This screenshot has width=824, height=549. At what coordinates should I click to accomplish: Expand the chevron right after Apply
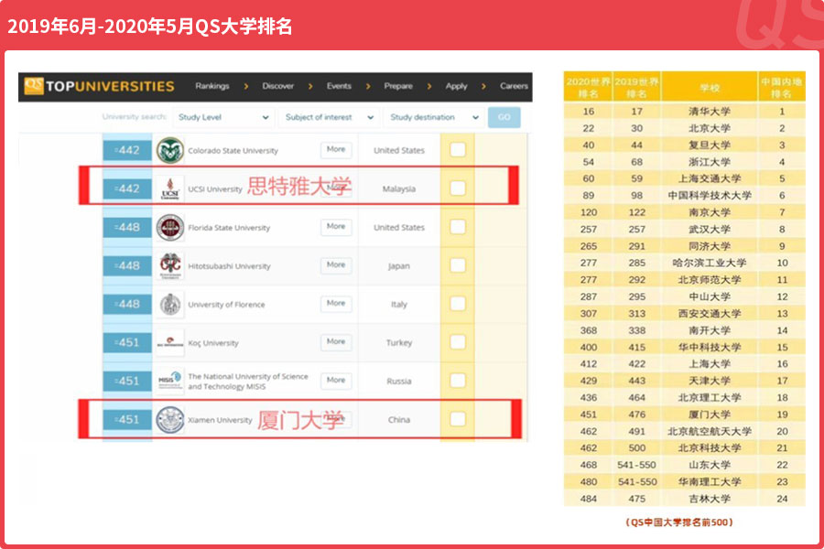pos(483,86)
